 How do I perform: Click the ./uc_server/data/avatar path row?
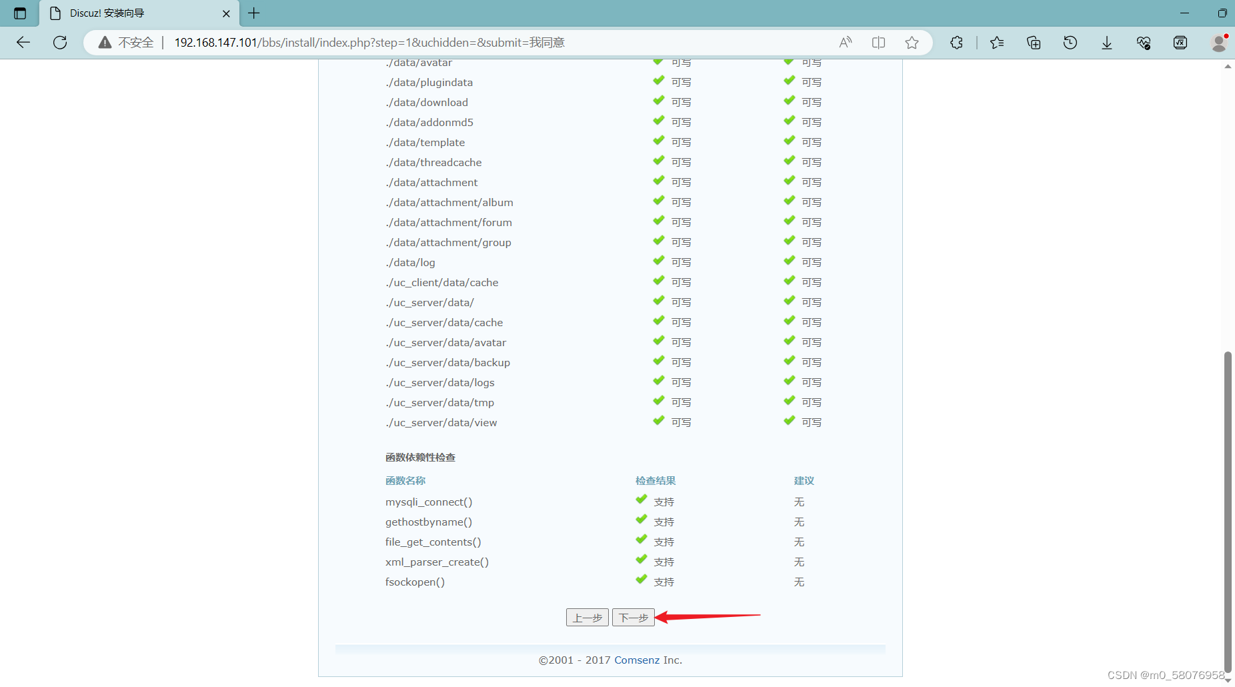[445, 343]
